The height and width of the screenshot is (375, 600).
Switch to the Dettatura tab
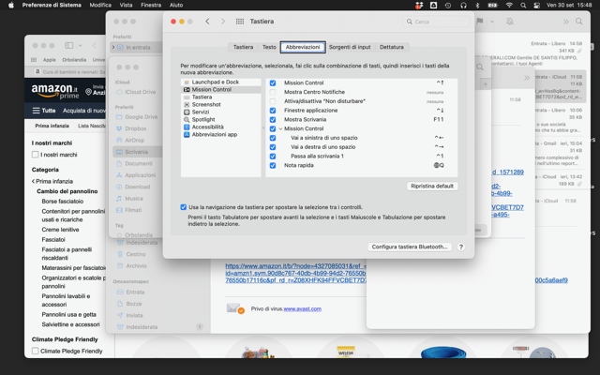(392, 47)
